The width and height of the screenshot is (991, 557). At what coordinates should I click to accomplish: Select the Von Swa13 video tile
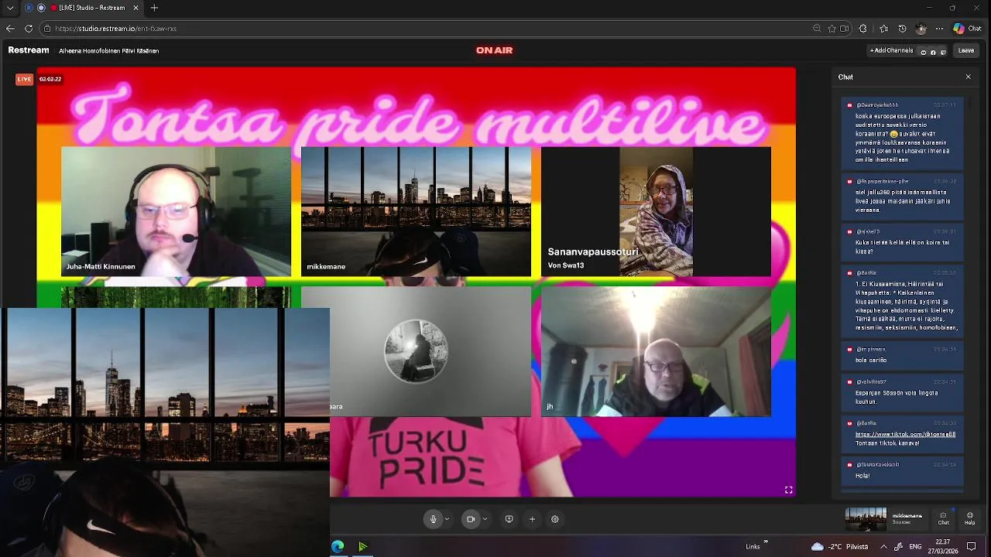pyautogui.click(x=656, y=211)
